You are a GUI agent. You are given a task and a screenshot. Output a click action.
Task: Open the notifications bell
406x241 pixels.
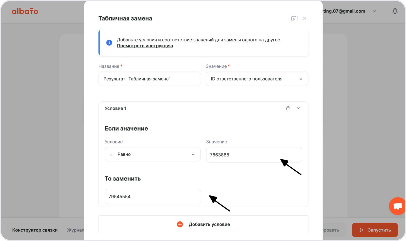395,11
